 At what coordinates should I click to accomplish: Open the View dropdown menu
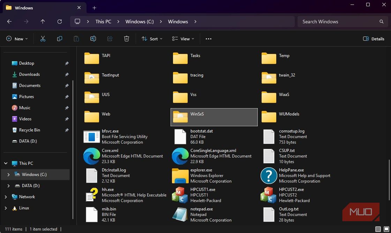tap(183, 39)
